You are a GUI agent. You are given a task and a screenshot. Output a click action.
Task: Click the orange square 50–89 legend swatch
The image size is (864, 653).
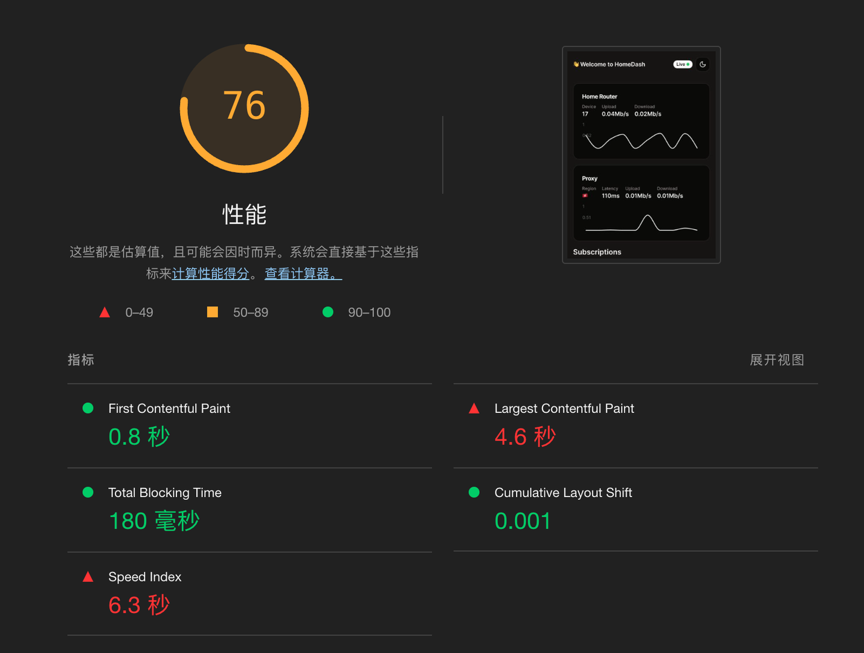(213, 312)
